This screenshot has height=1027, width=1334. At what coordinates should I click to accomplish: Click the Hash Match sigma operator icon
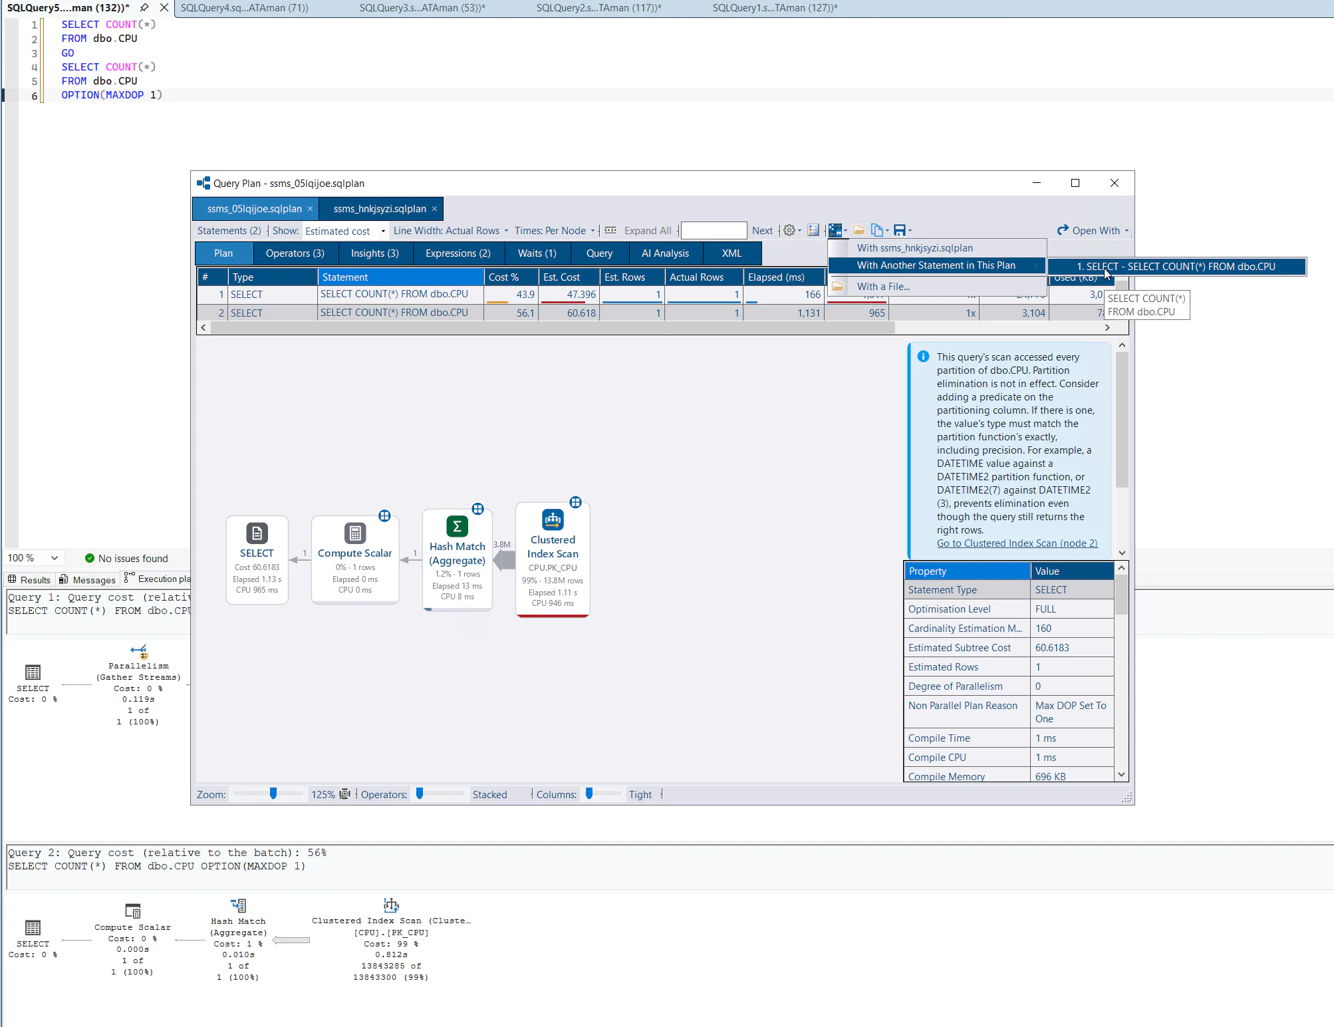457,526
